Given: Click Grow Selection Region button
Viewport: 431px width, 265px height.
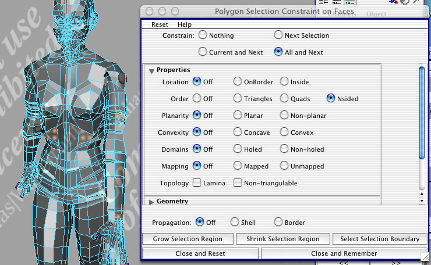Looking at the screenshot, I should [188, 239].
